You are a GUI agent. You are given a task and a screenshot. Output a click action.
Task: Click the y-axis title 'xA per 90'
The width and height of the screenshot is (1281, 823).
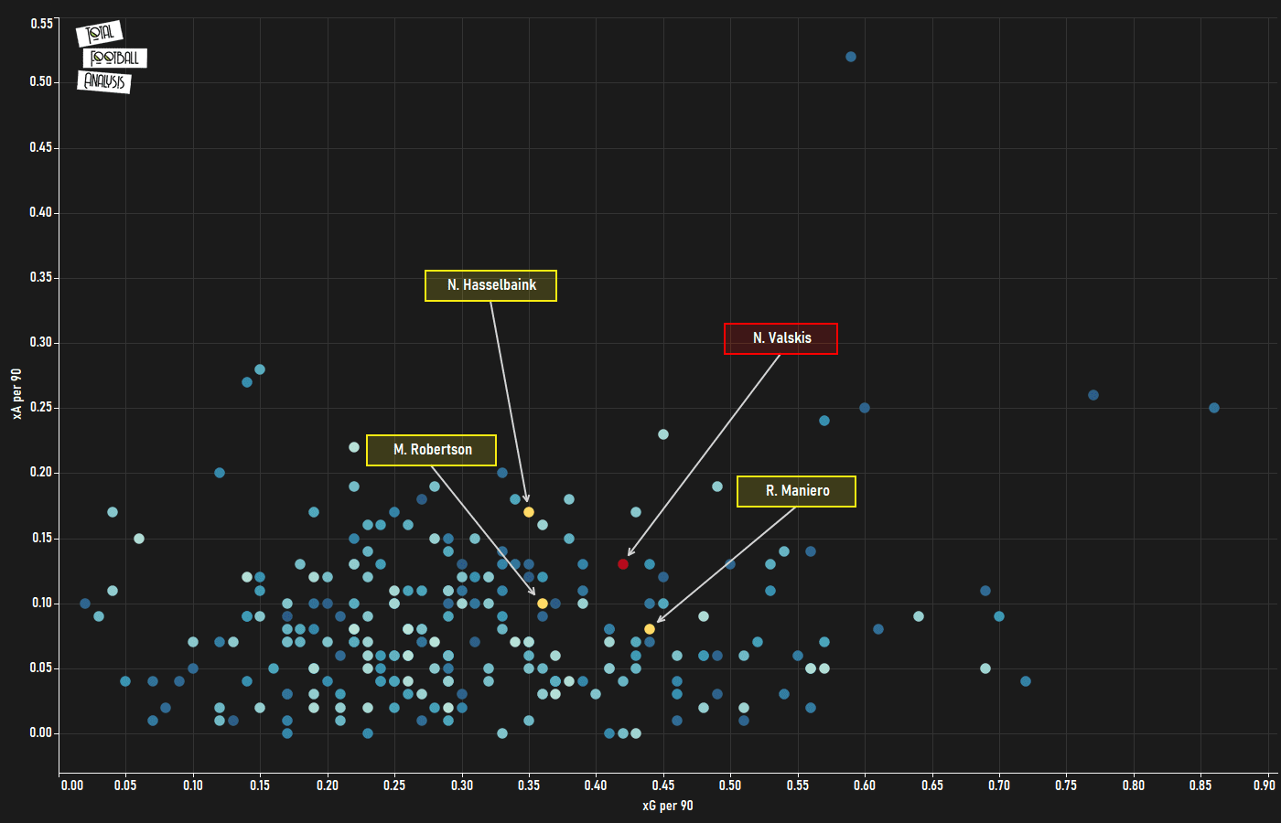pos(16,394)
